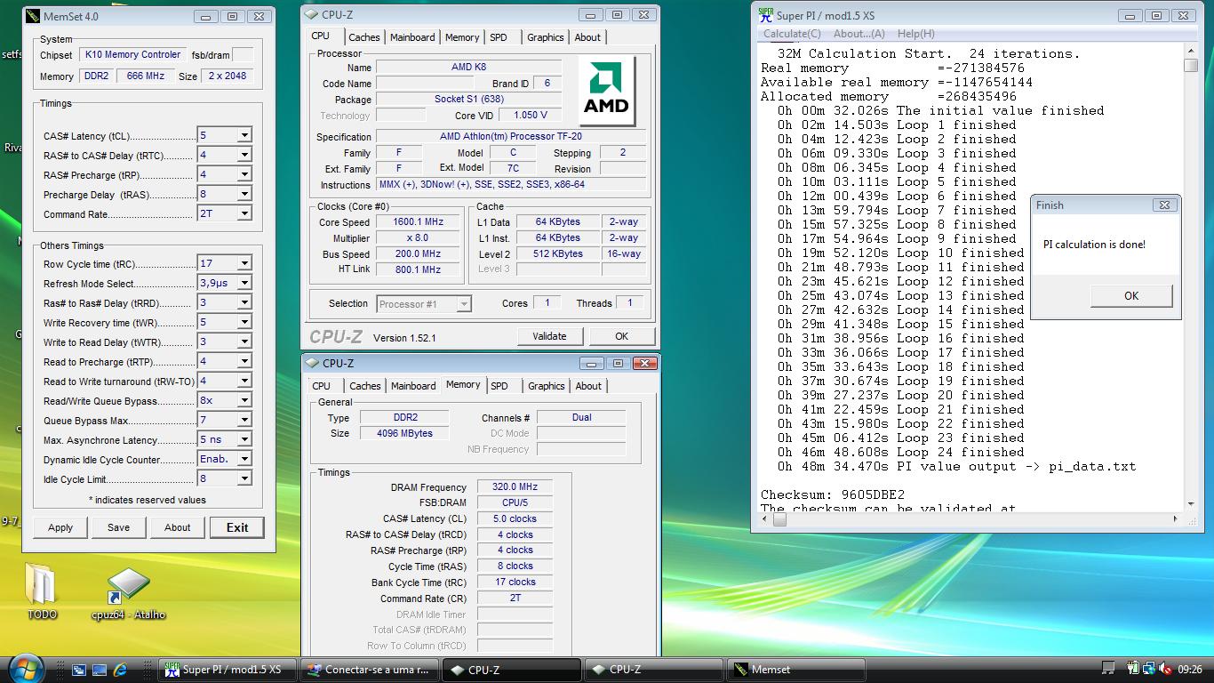The width and height of the screenshot is (1214, 683).
Task: Click the Core Speed 1600.1 MHz field
Action: point(418,222)
